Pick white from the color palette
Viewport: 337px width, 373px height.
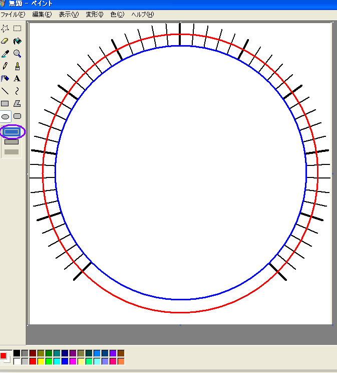(x=17, y=361)
